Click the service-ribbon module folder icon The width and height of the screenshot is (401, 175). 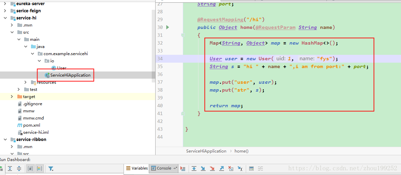pyautogui.click(x=13, y=140)
